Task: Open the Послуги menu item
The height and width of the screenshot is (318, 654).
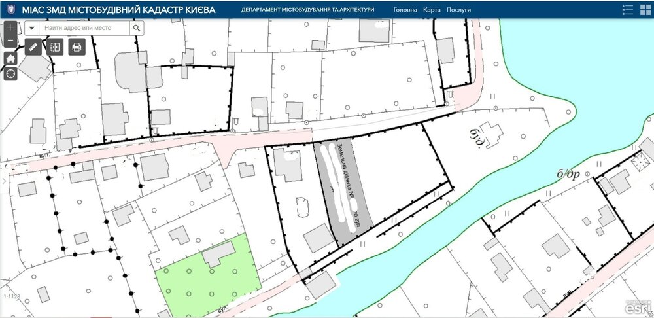Action: point(458,10)
